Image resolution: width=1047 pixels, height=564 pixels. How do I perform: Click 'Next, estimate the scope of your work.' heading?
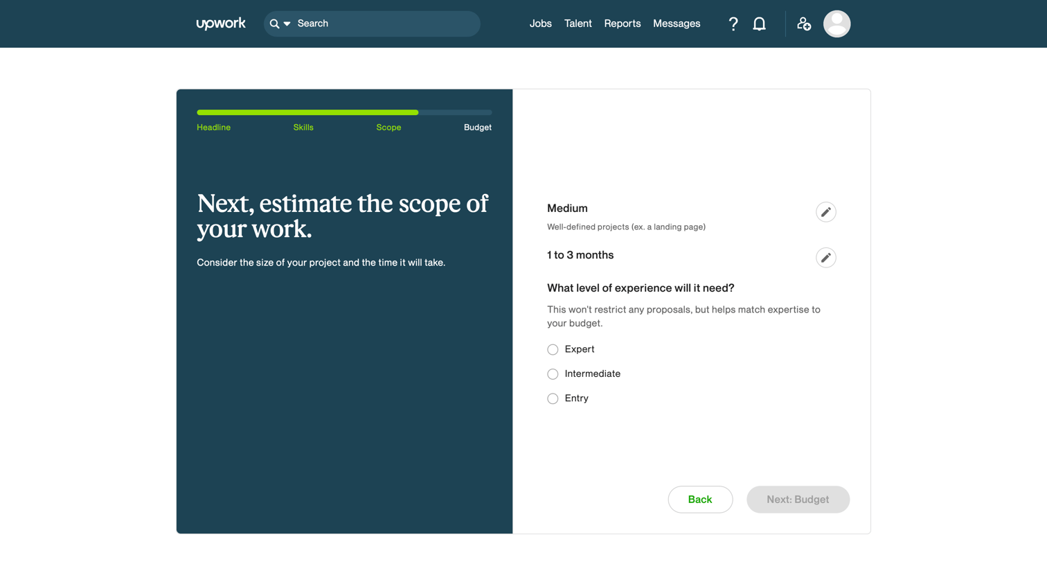[x=343, y=216]
